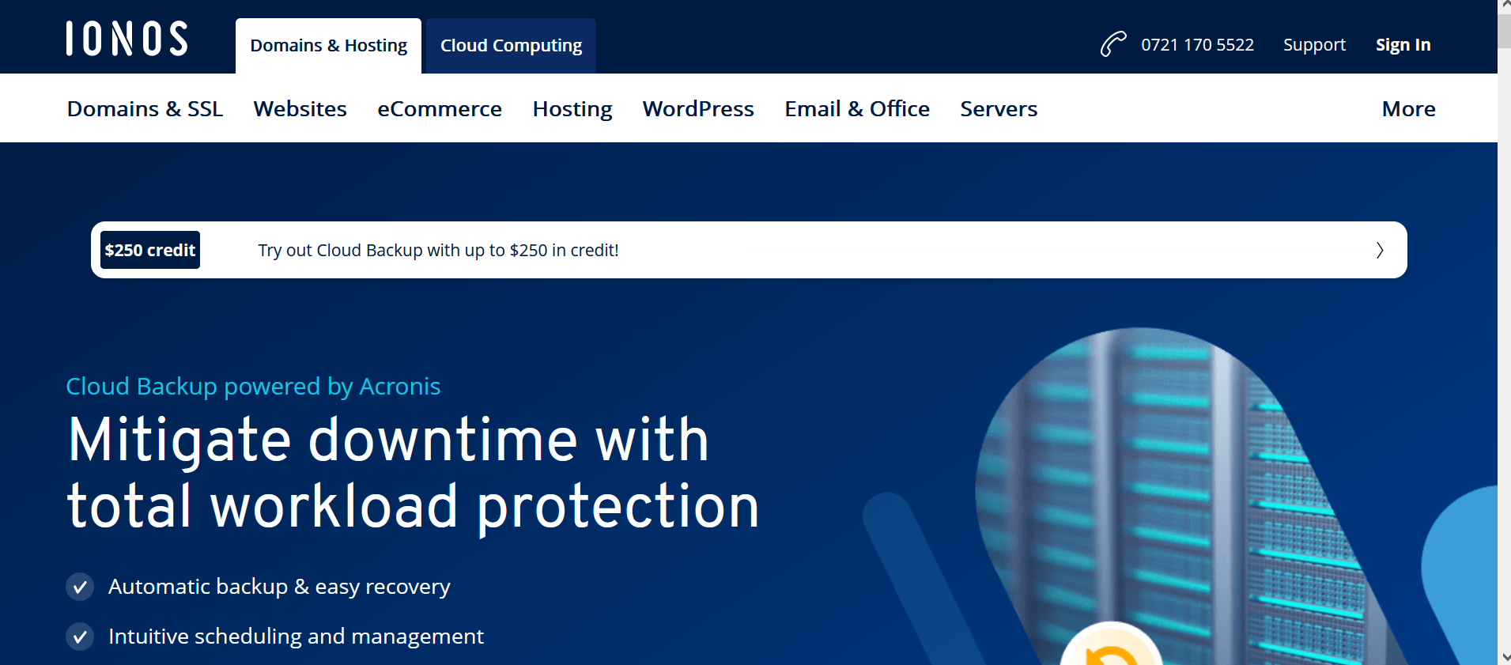
Task: Open the Domains & SSL menu
Action: coord(145,109)
